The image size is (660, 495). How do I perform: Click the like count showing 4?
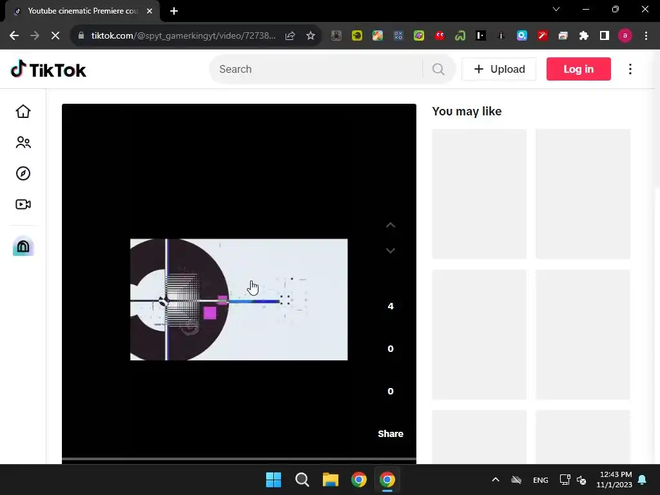tap(391, 306)
